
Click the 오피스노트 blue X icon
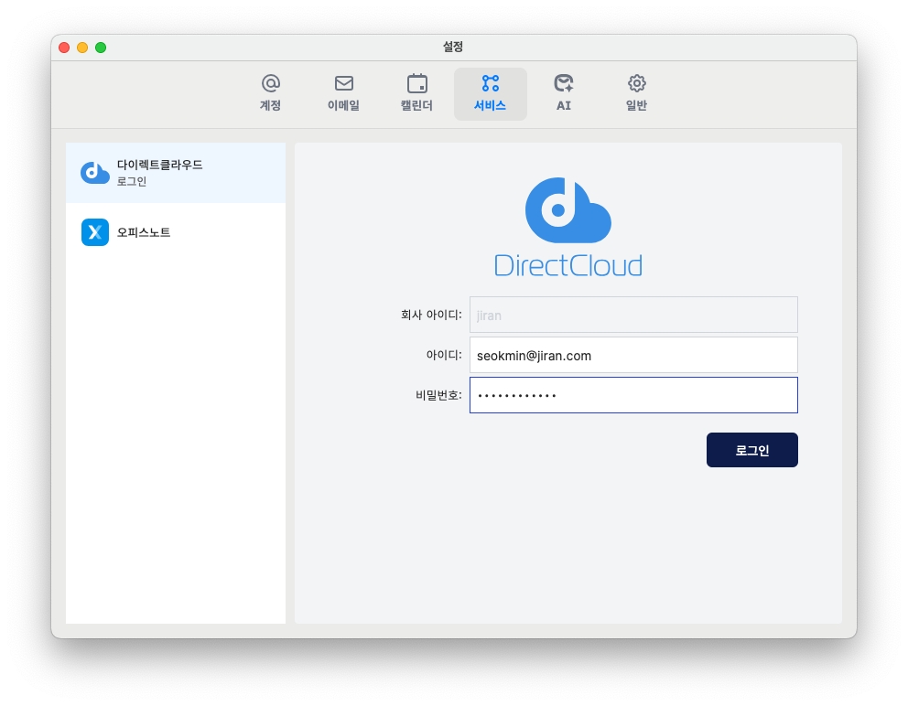click(95, 232)
